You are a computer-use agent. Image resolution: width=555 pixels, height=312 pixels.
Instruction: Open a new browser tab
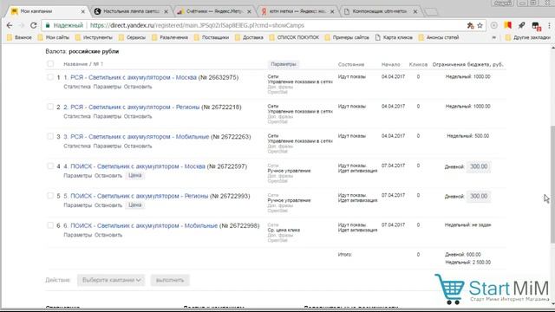pyautogui.click(x=430, y=11)
